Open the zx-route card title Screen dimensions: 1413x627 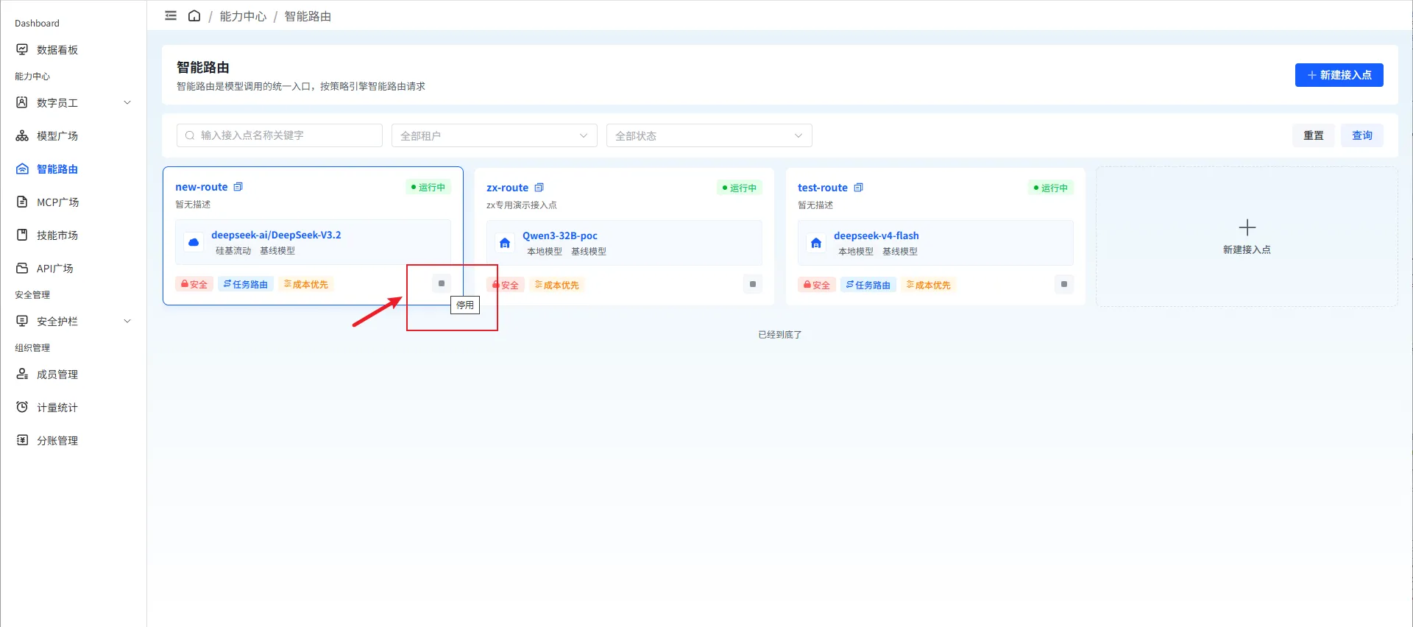[x=507, y=188]
